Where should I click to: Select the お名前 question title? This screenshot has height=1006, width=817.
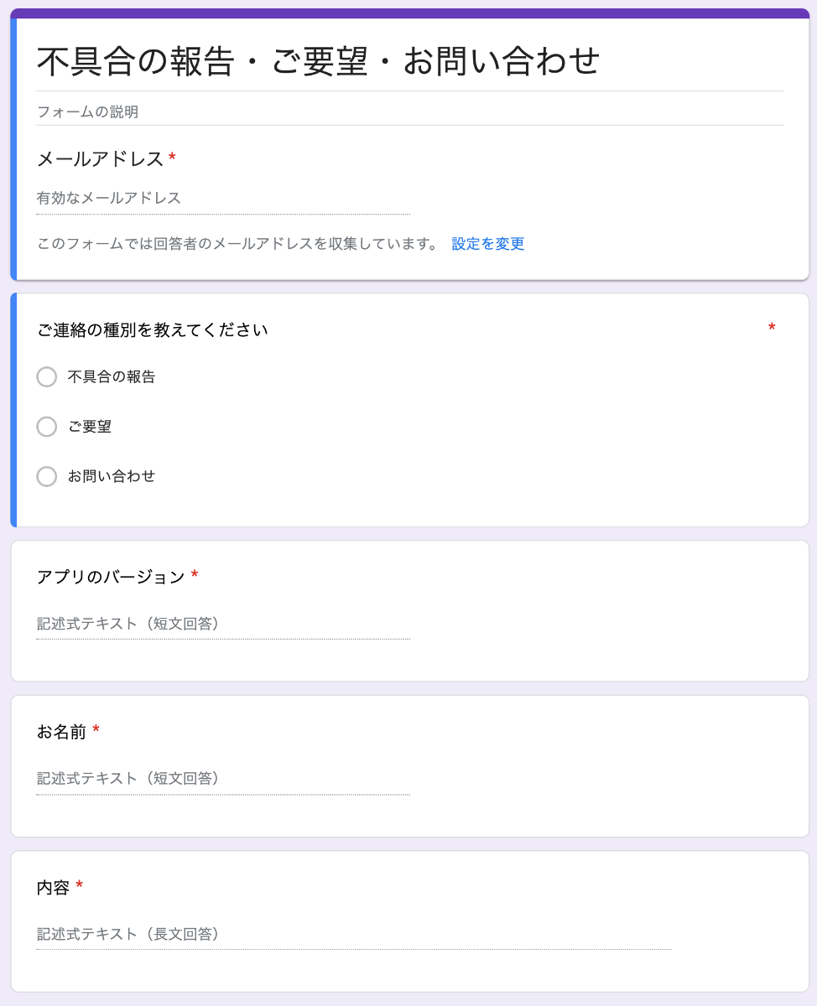tap(61, 732)
